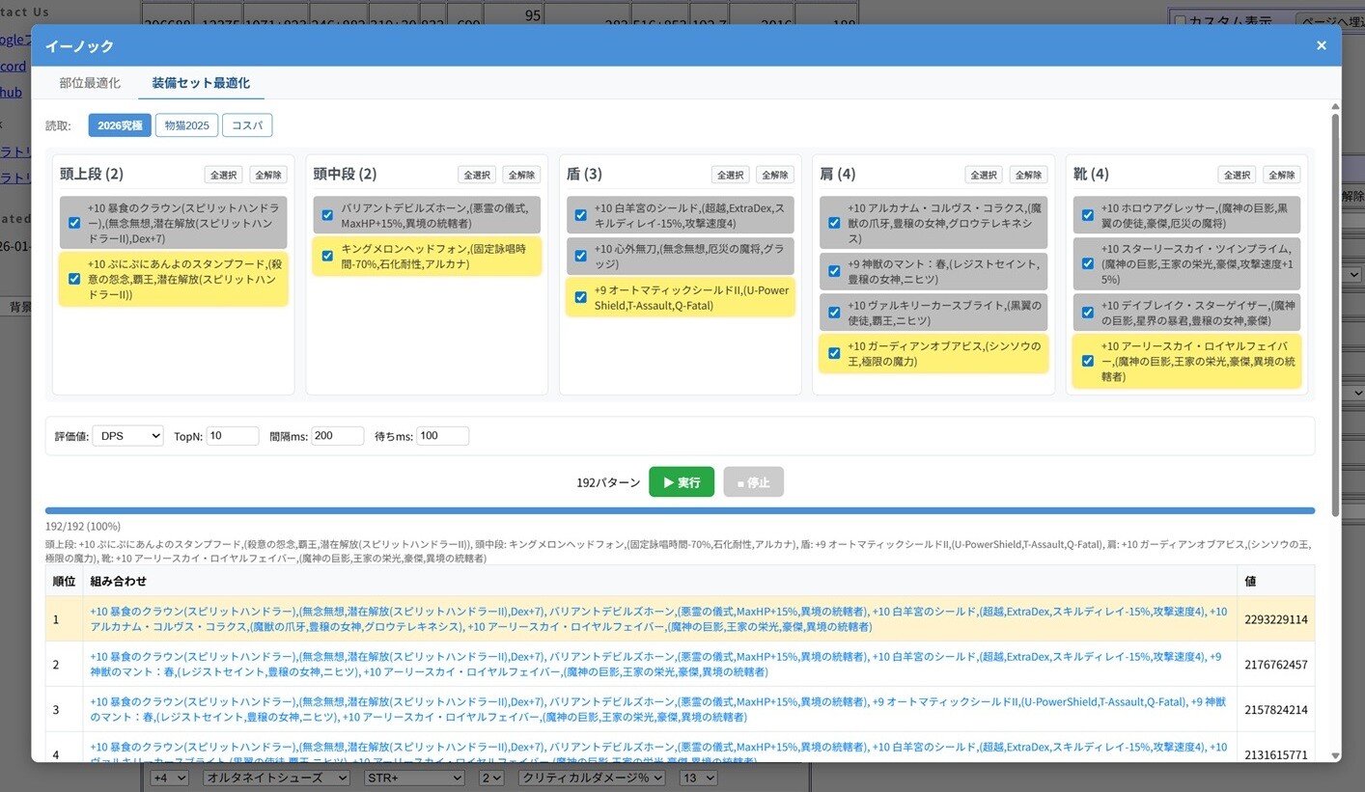1365x792 pixels.
Task: Open the 評価値 DPS dropdown
Action: click(127, 436)
